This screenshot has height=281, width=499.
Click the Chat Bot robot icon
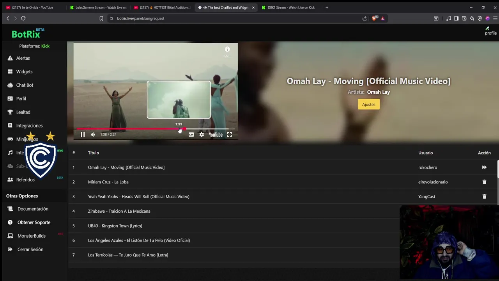10,85
